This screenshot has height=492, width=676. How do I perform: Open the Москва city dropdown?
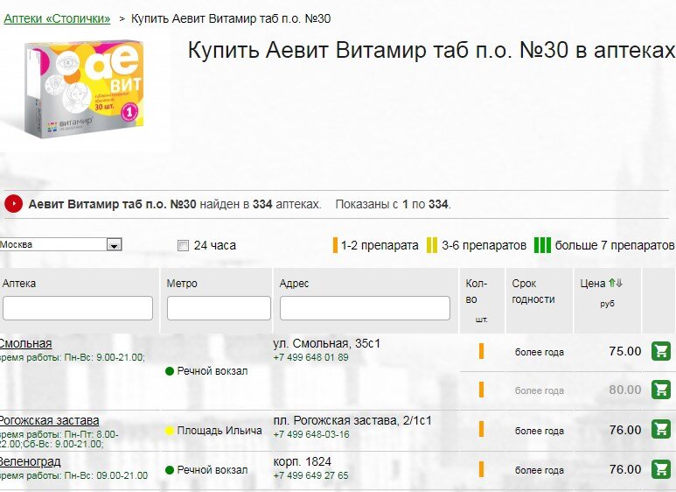pyautogui.click(x=61, y=244)
